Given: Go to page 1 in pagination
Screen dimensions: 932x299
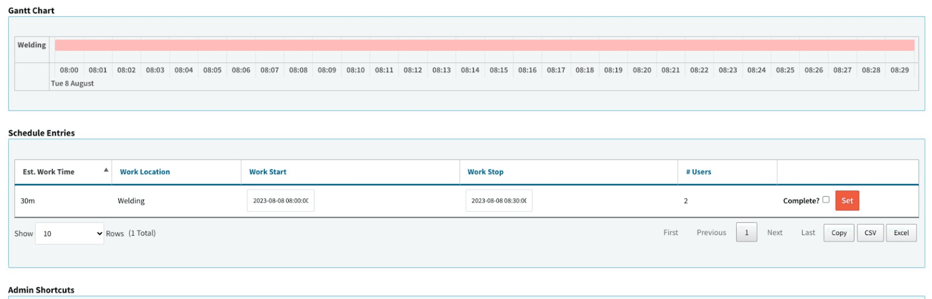Looking at the screenshot, I should point(746,233).
